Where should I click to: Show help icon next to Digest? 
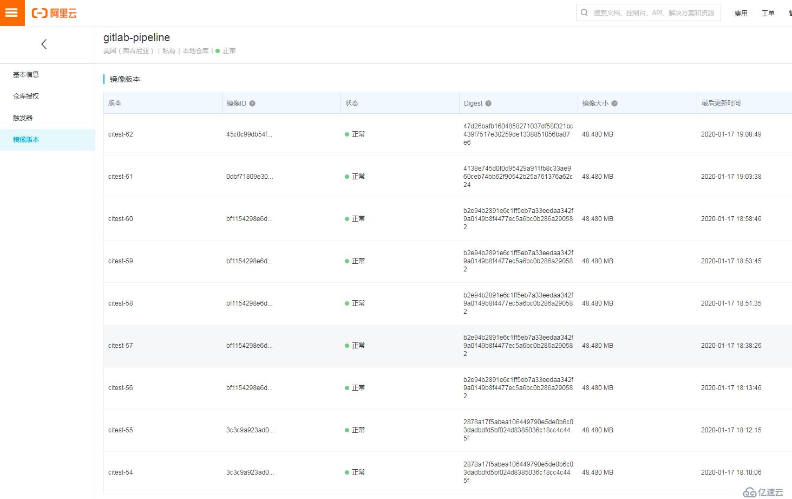488,103
